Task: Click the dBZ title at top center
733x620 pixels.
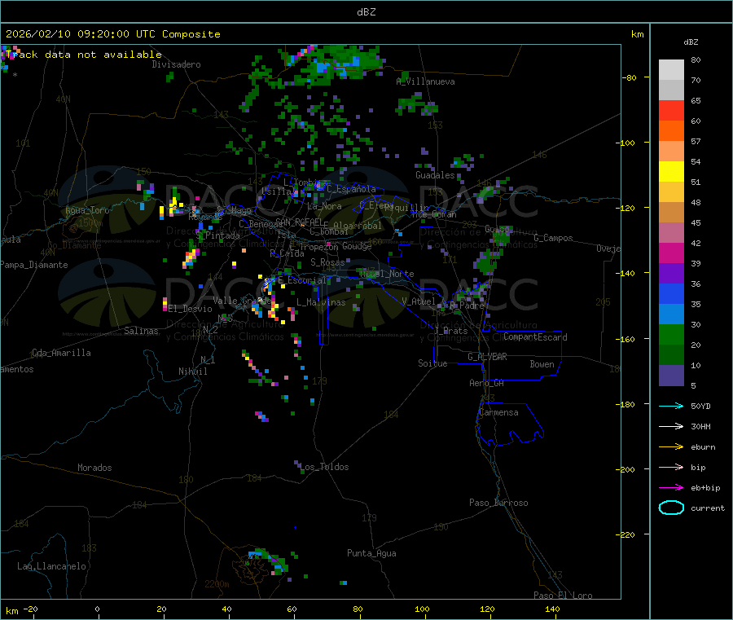Action: tap(366, 12)
